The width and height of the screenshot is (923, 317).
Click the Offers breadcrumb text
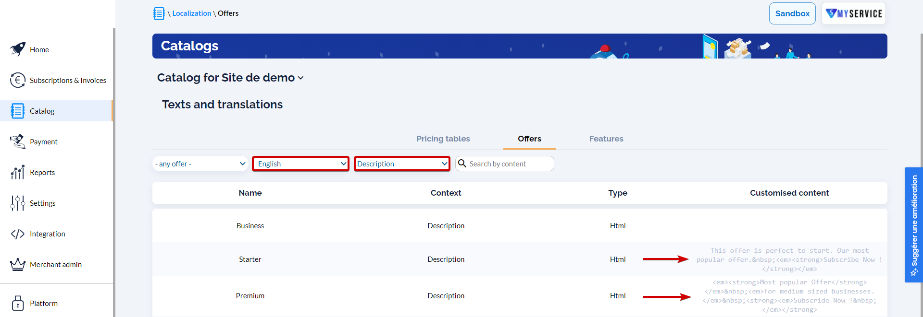[x=228, y=13]
